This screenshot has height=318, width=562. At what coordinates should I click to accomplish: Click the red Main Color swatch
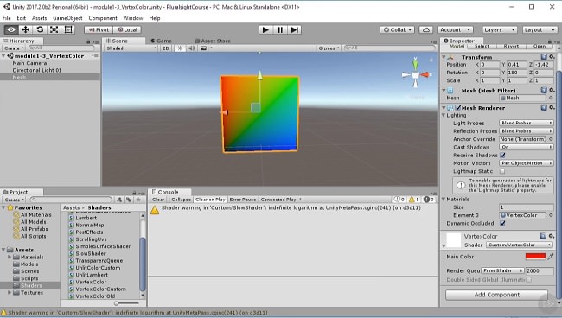[535, 257]
